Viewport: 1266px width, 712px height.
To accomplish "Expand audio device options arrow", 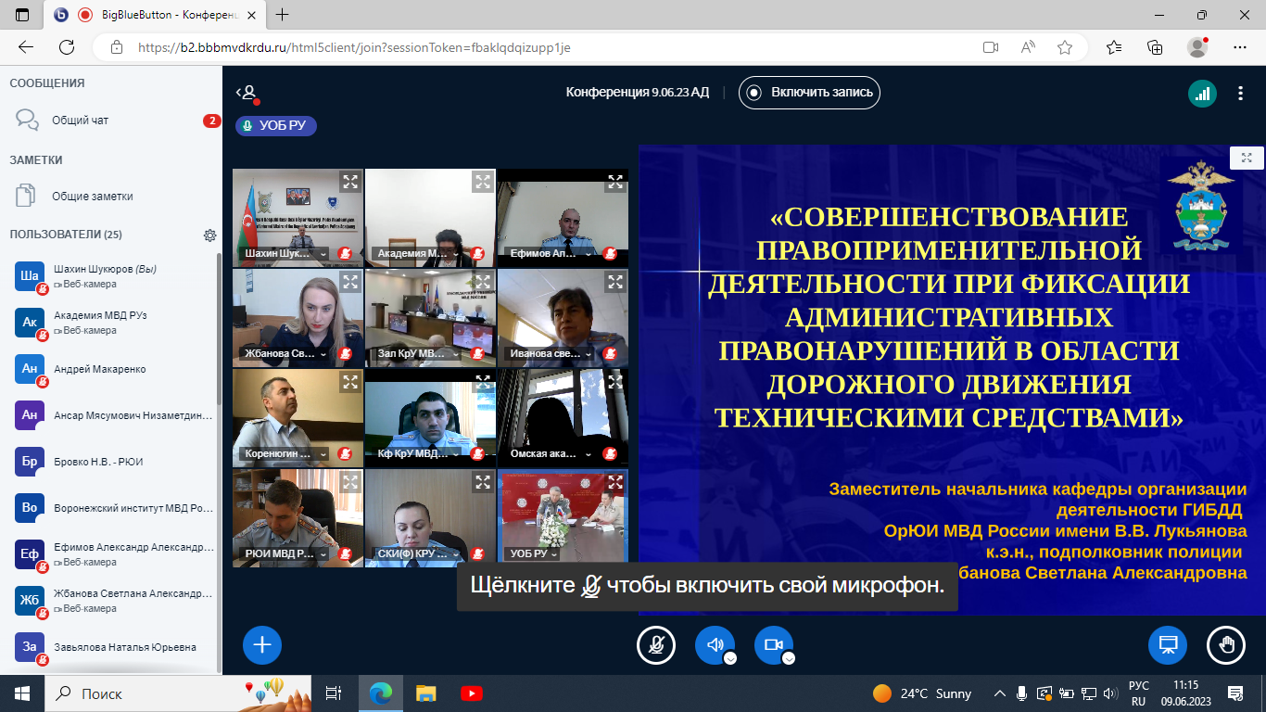I will click(730, 658).
